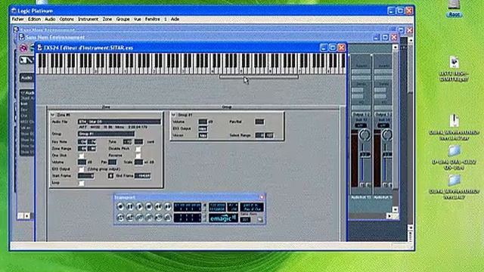Select the middle desktop file icon
The image size is (484, 272).
(x=454, y=121)
